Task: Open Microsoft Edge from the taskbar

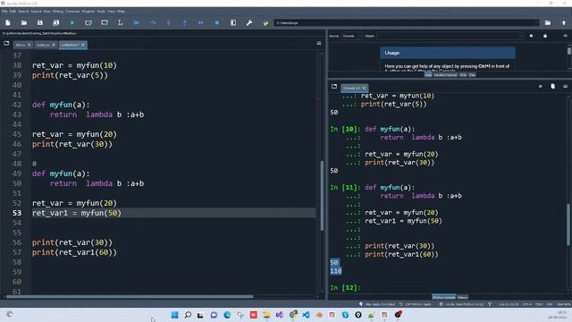Action: coord(227,315)
